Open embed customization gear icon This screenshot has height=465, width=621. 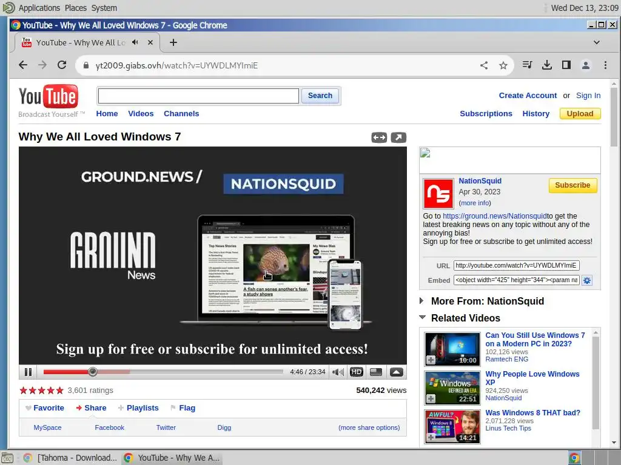587,280
